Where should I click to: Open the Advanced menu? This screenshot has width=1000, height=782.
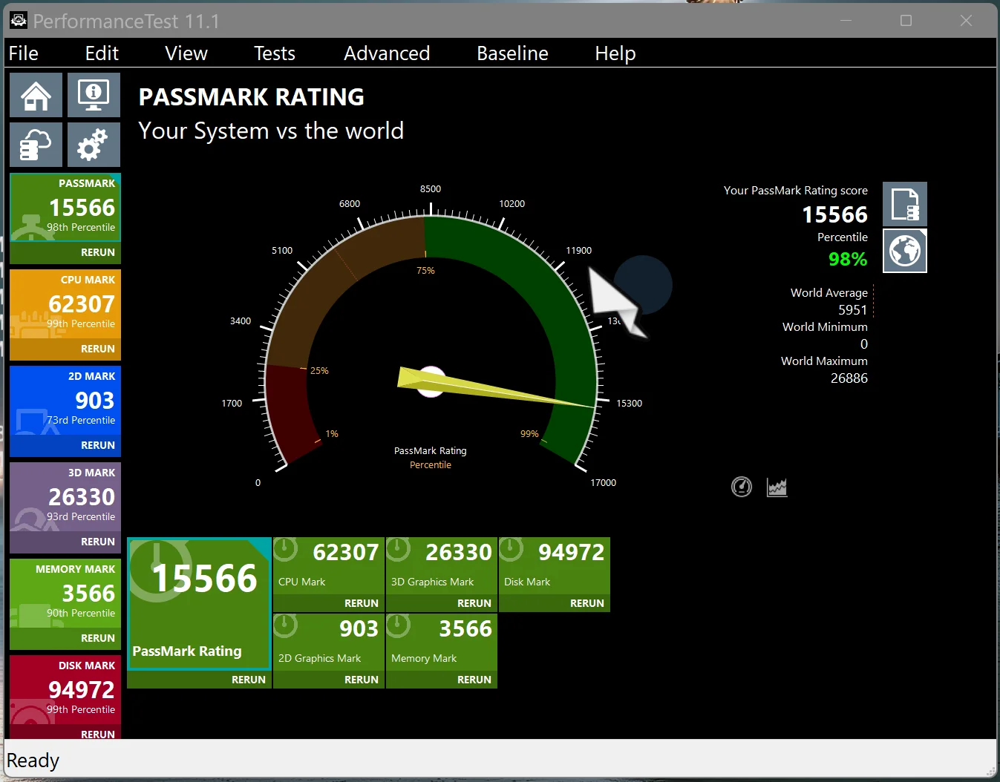coord(387,53)
